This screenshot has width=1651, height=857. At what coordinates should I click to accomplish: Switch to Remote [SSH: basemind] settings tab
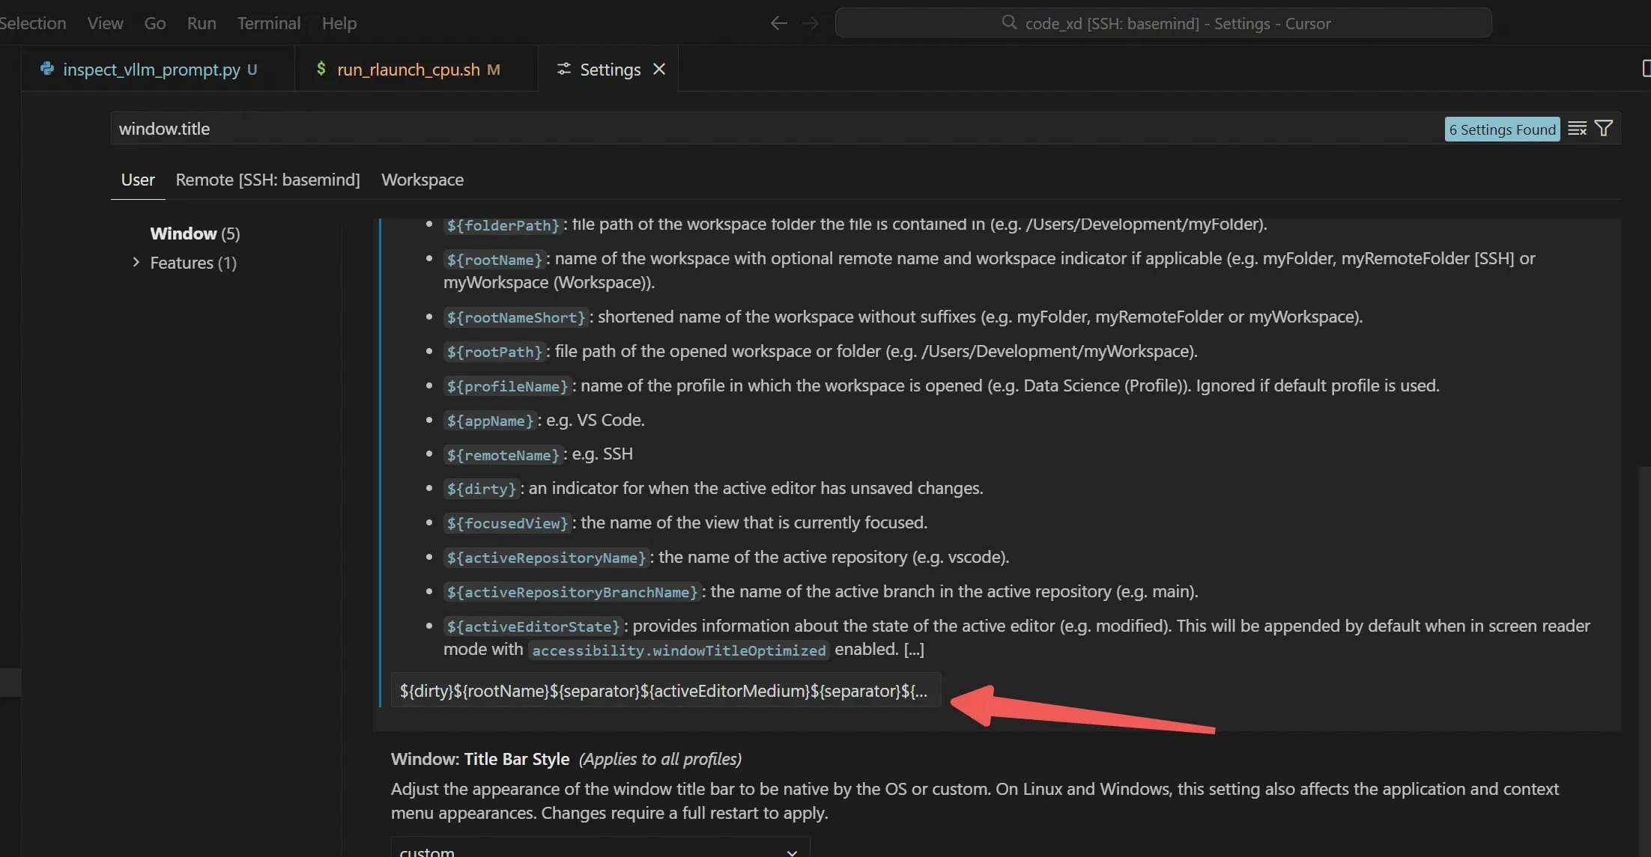pos(267,180)
